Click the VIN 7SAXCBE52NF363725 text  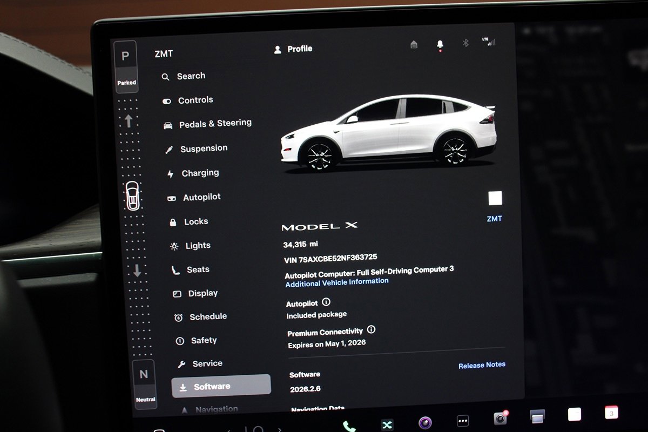click(330, 259)
